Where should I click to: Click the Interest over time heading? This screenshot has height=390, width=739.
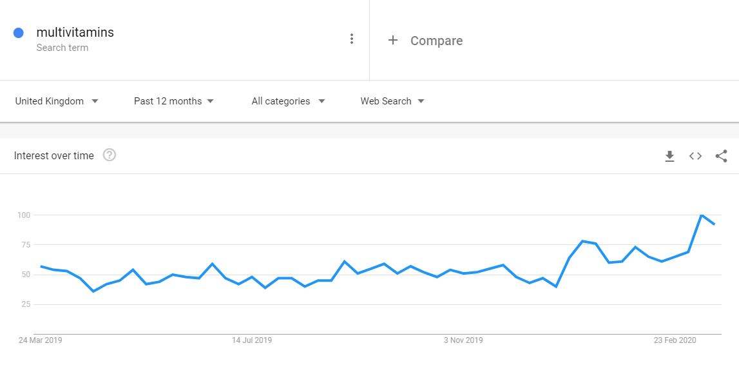pyautogui.click(x=53, y=155)
